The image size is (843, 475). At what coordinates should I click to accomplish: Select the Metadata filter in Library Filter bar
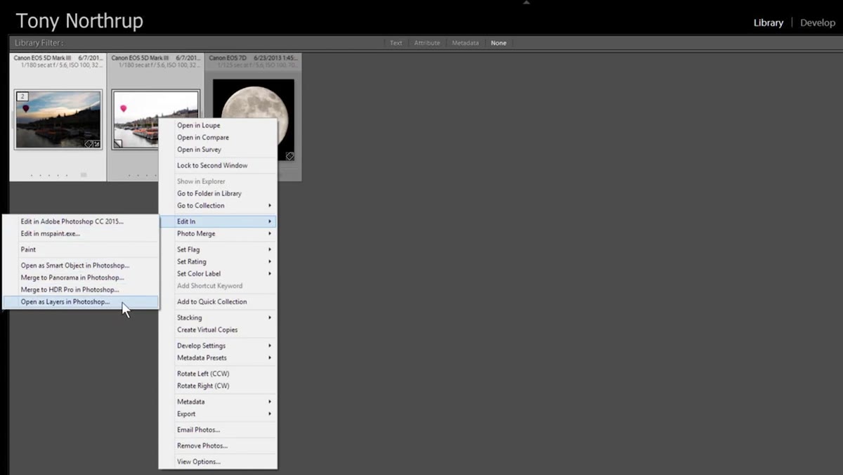coord(465,43)
